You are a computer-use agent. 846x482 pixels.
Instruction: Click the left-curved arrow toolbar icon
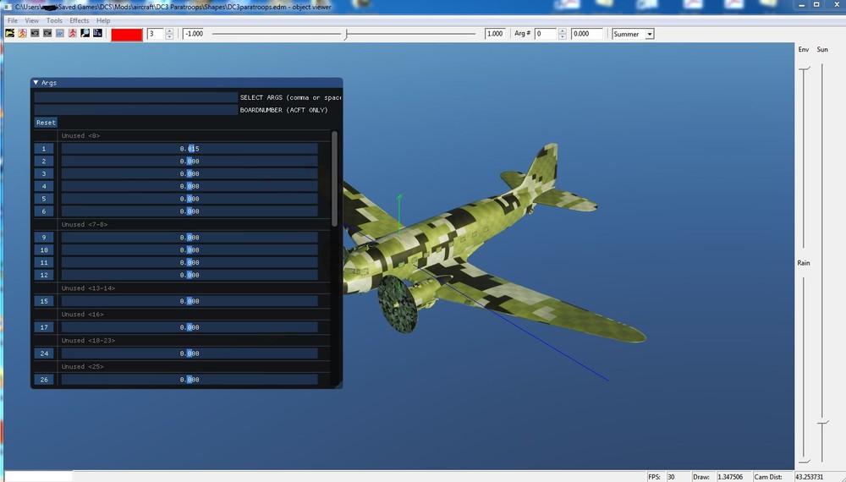coord(35,34)
